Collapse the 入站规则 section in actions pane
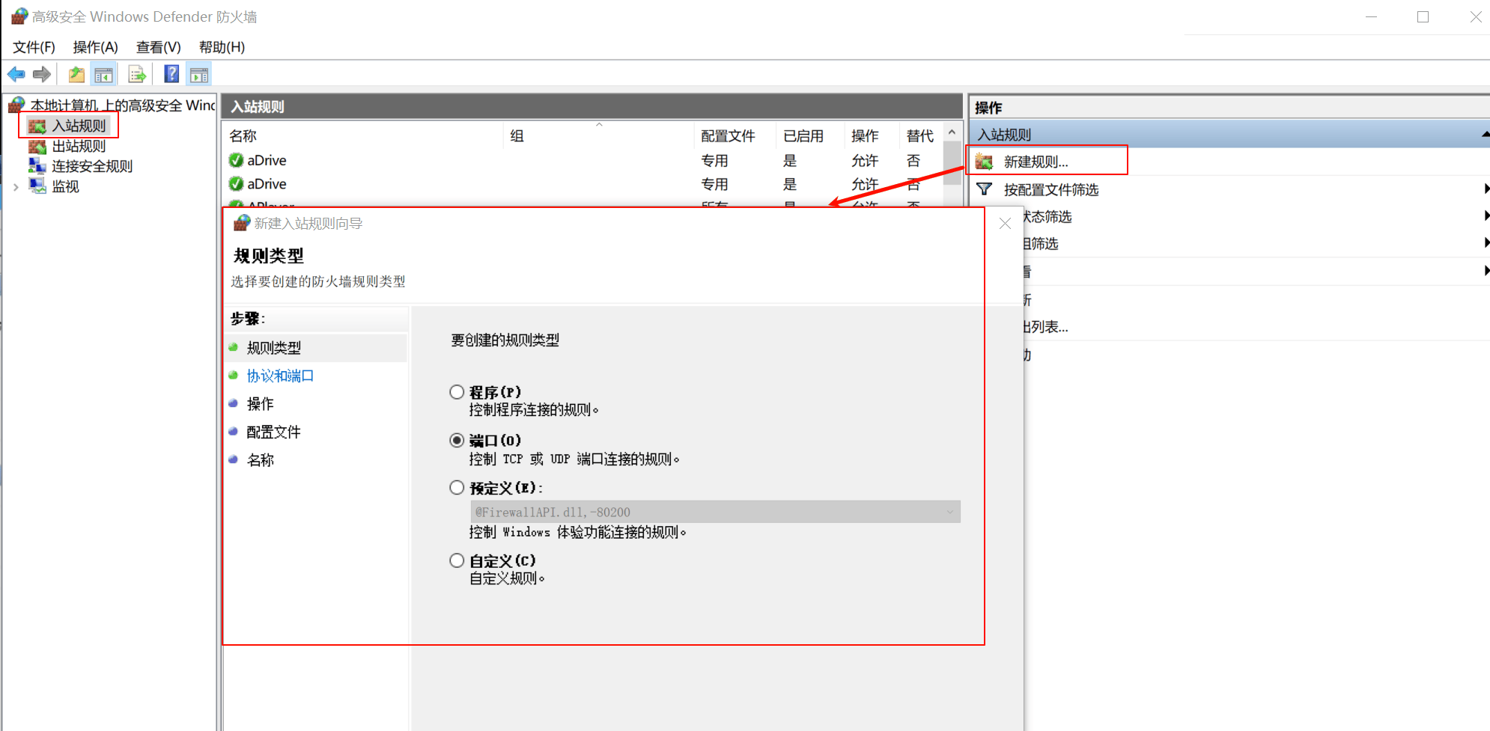Viewport: 1490px width, 731px height. [1485, 135]
